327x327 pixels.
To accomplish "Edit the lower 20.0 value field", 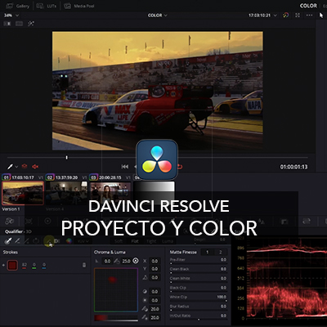I will (155, 317).
